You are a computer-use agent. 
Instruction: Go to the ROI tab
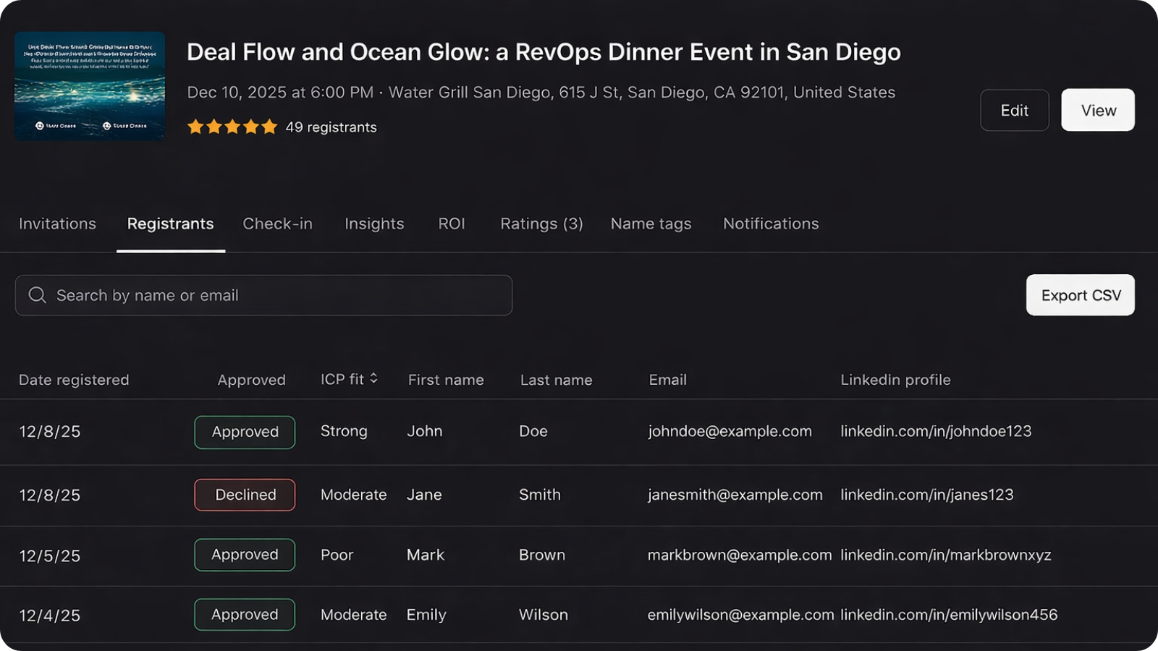click(452, 224)
